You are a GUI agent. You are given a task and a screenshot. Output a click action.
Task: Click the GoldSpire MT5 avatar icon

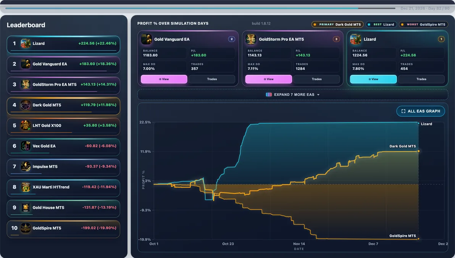coord(26,228)
